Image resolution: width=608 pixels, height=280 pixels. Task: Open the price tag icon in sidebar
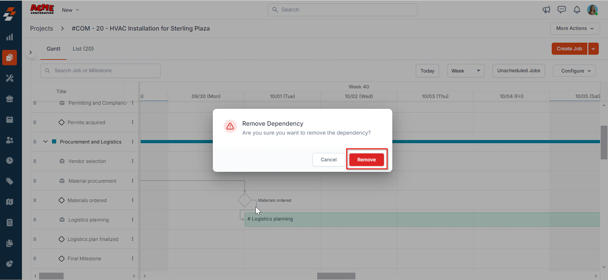pos(10,181)
